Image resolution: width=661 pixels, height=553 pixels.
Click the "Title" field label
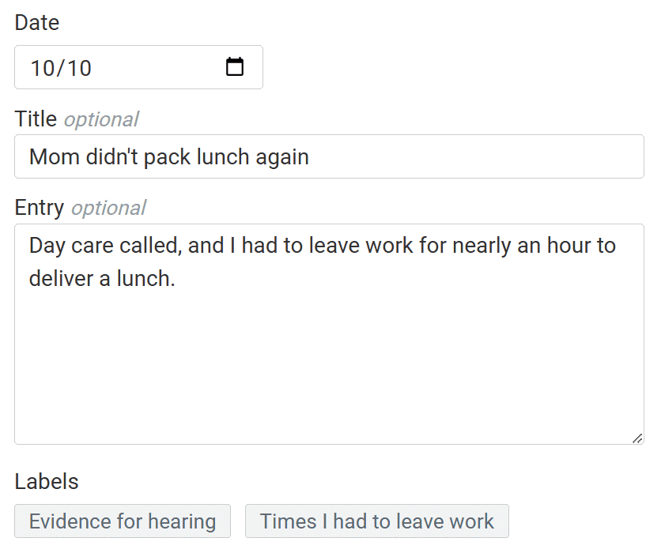(x=36, y=119)
